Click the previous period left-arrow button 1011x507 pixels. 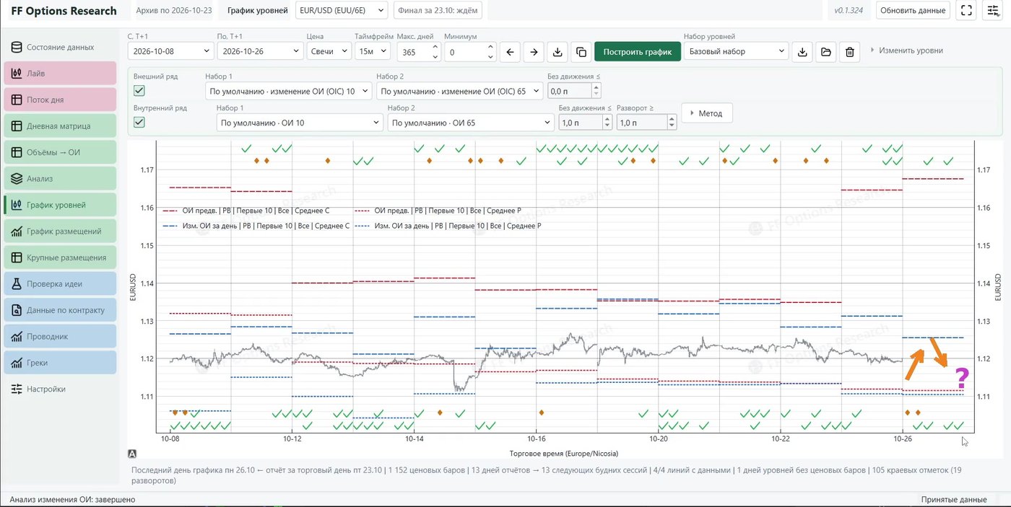511,52
